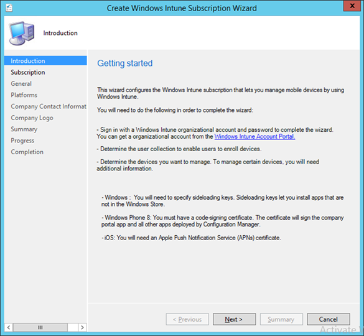The image size is (364, 336).
Task: Click the sidebar scrollbar left arrow
Action: (9, 327)
